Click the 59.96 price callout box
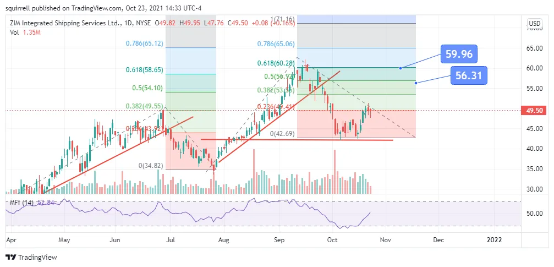Viewport: 554px width, 267px height. coord(459,54)
